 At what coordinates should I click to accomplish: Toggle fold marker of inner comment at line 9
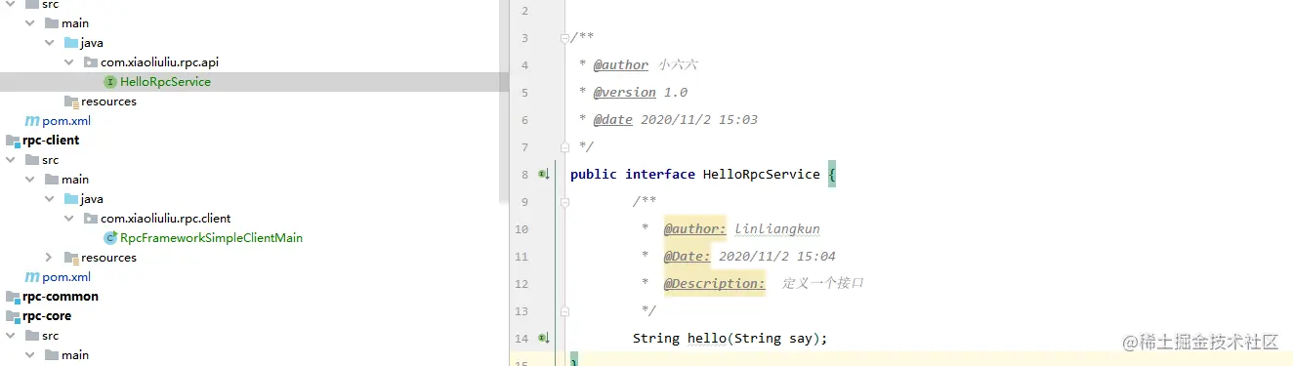coord(564,201)
